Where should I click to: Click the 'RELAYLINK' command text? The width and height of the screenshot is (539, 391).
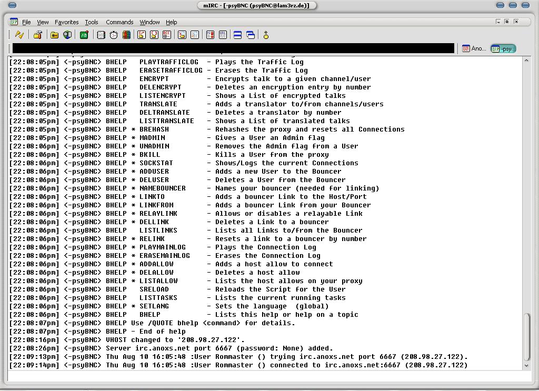(158, 213)
